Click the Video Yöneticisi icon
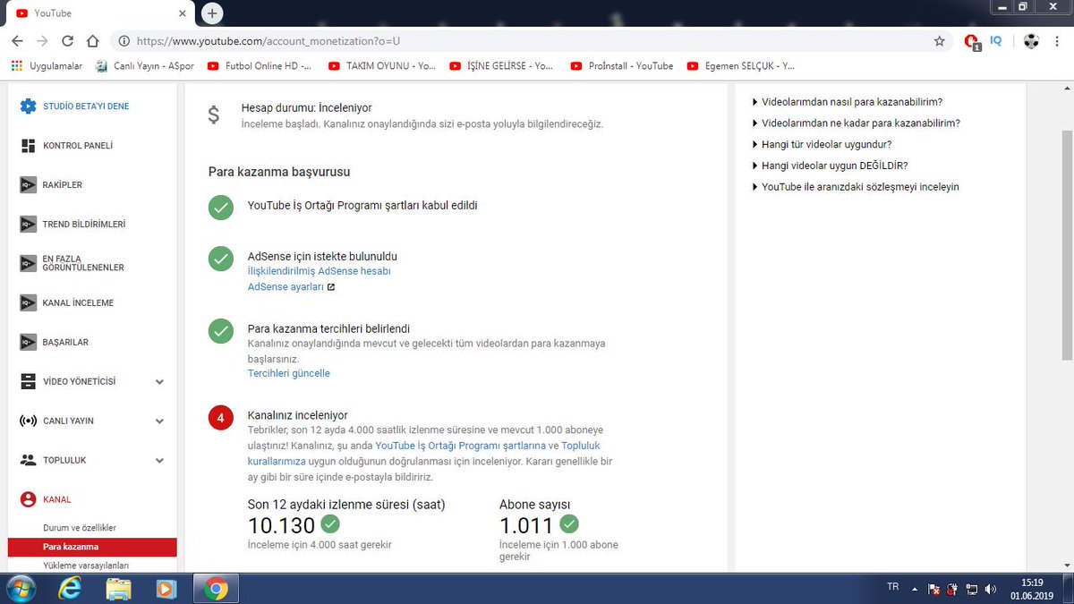Image resolution: width=1074 pixels, height=604 pixels. click(x=28, y=382)
